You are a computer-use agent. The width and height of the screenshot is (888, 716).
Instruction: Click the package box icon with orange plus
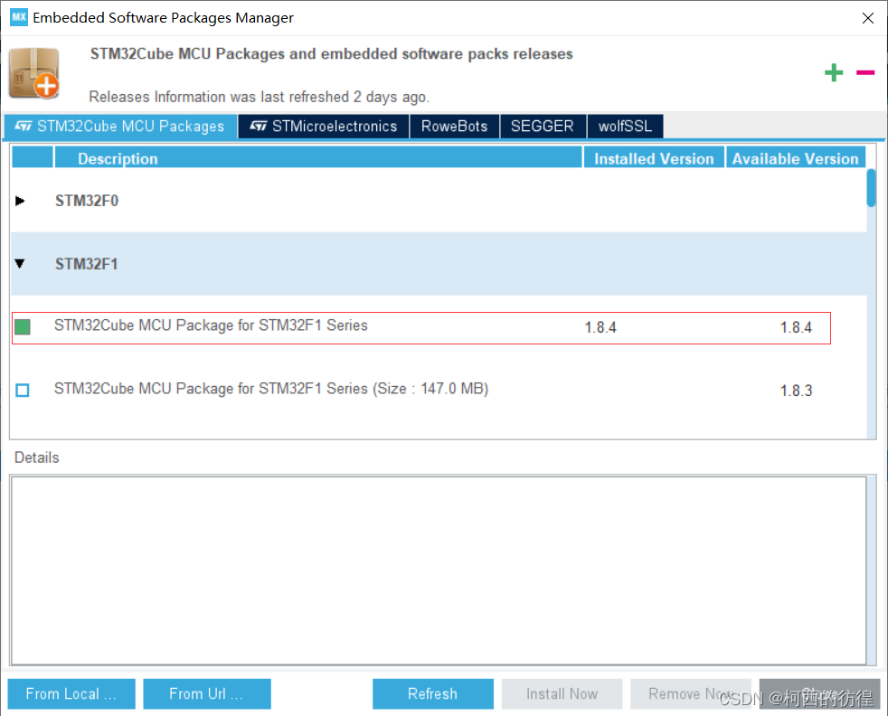(x=34, y=73)
